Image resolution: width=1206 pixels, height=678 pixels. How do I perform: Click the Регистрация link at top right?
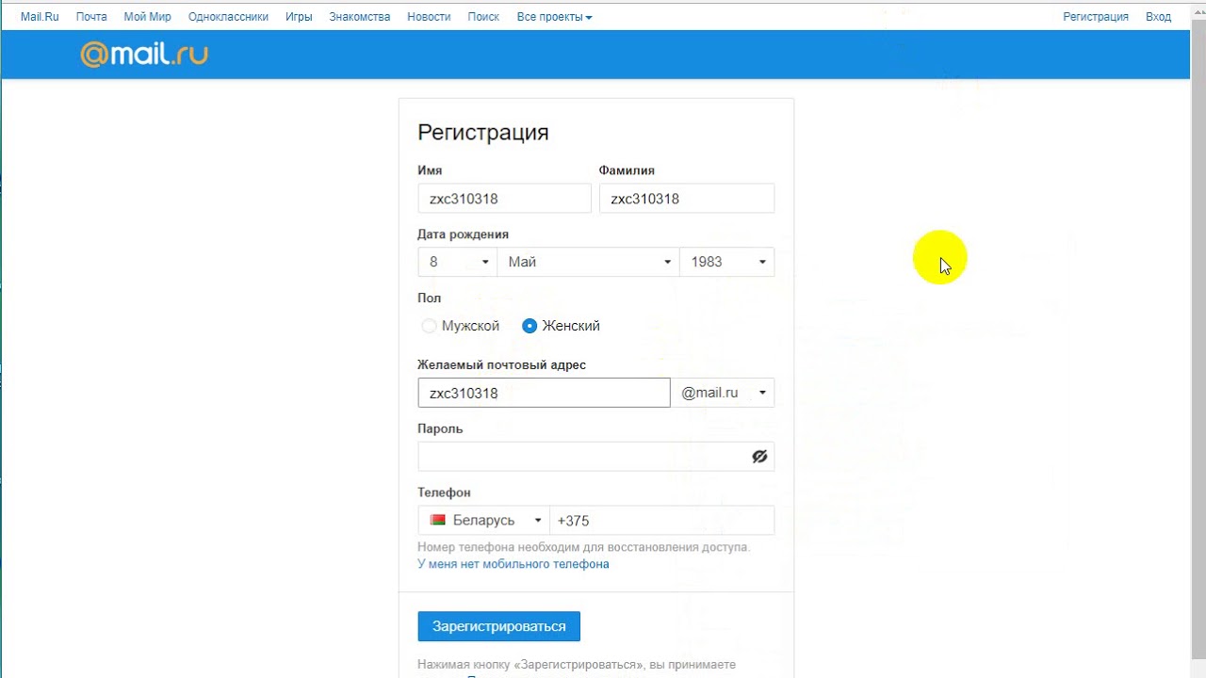(1096, 17)
